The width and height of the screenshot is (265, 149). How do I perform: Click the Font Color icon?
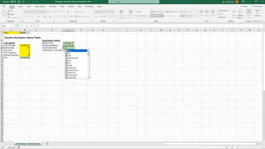(50, 17)
